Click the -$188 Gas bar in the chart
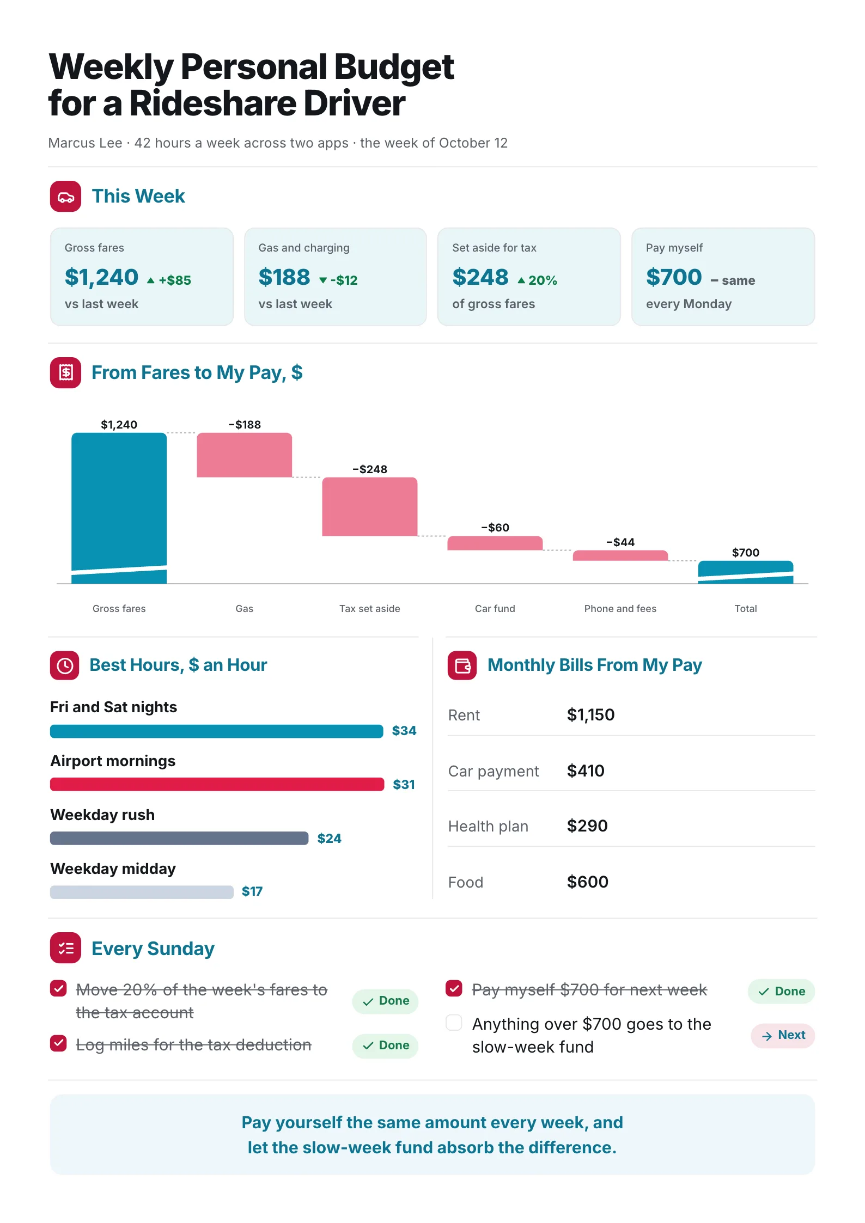 pos(245,455)
